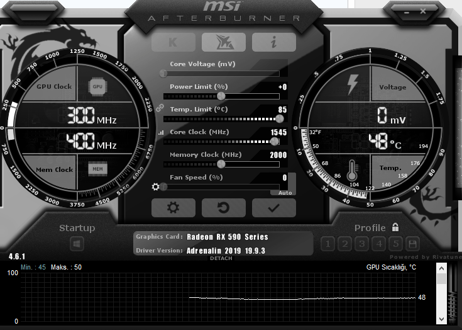Image resolution: width=462 pixels, height=330 pixels.
Task: Select profile slot 3
Action: coord(362,244)
